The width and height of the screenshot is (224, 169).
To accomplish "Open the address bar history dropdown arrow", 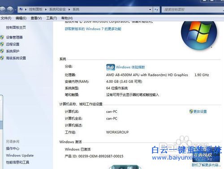I will 150,9.
